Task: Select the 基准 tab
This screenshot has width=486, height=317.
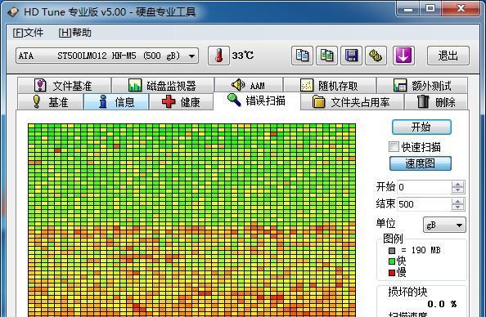Action: tap(50, 102)
